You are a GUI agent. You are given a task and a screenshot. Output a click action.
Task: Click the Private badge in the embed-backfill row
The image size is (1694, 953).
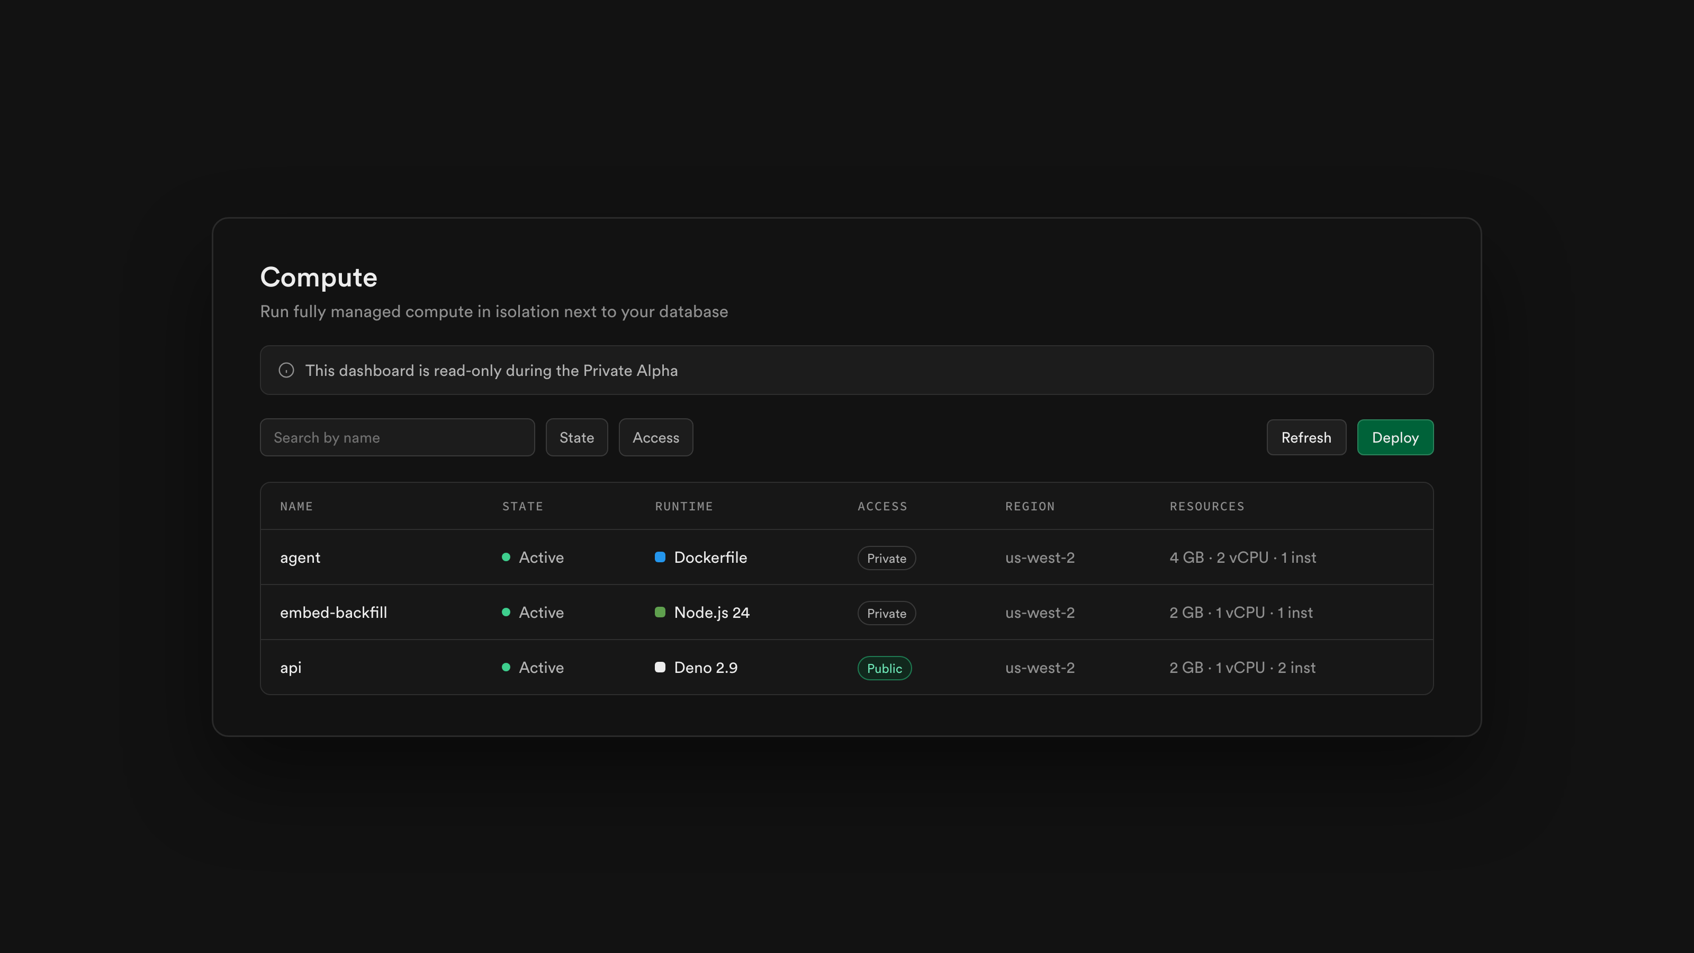[886, 613]
